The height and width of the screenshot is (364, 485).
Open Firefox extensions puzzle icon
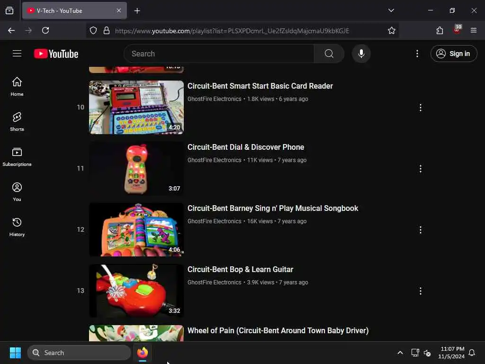click(x=440, y=30)
